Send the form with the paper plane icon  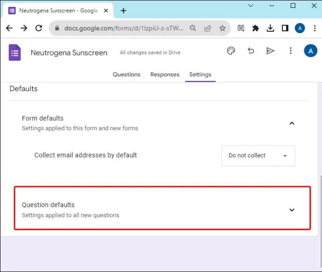tap(270, 51)
